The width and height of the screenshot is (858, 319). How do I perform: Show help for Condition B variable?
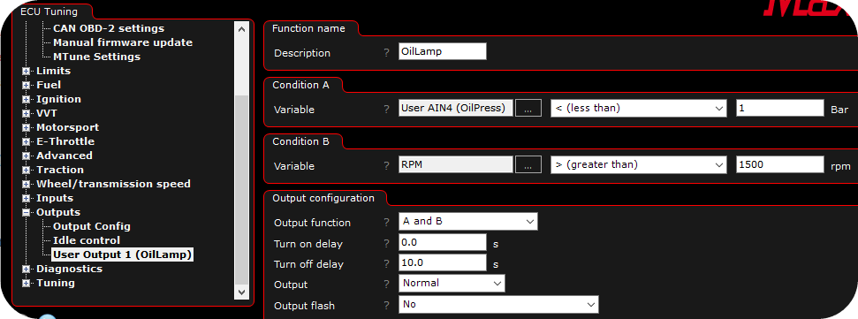tap(386, 166)
